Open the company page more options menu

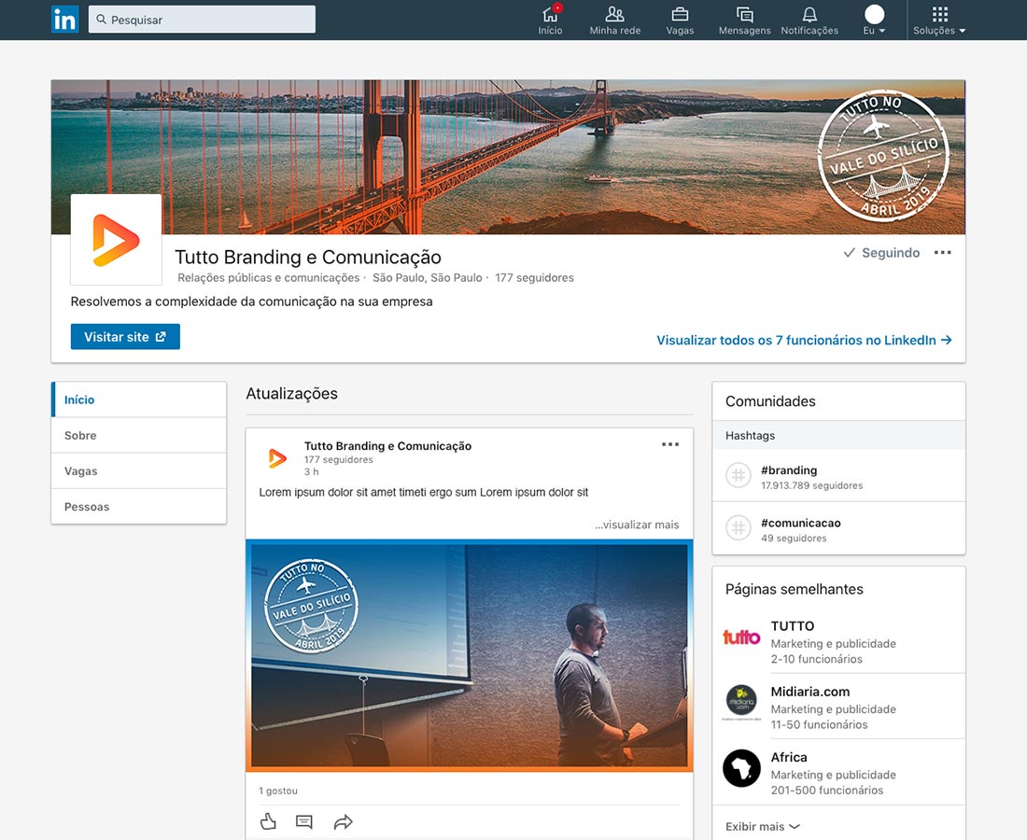(x=943, y=253)
